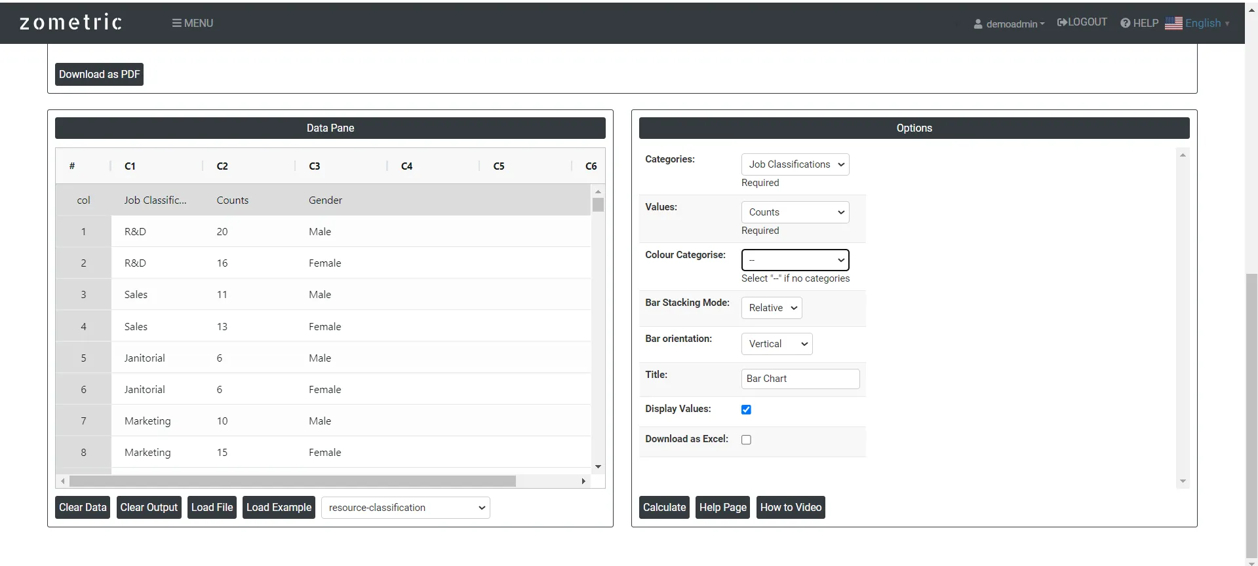
Task: Click the Clear Output button
Action: (149, 507)
